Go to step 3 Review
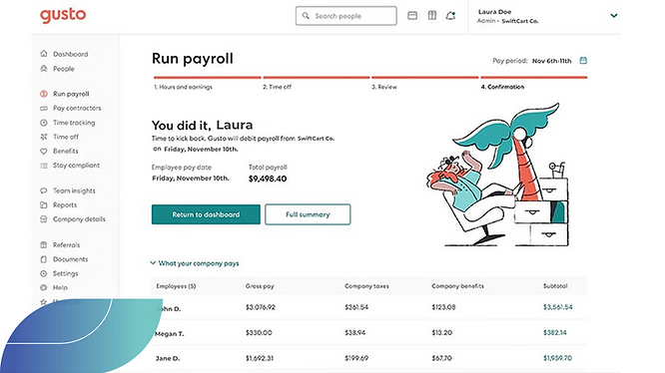The height and width of the screenshot is (373, 665). click(x=384, y=87)
